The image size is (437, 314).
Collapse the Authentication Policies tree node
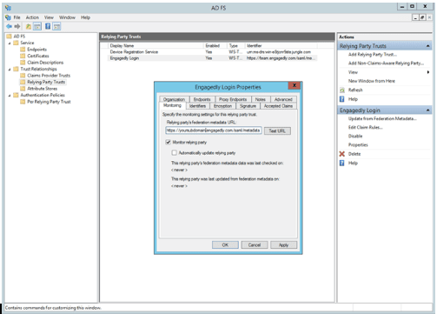click(x=10, y=96)
